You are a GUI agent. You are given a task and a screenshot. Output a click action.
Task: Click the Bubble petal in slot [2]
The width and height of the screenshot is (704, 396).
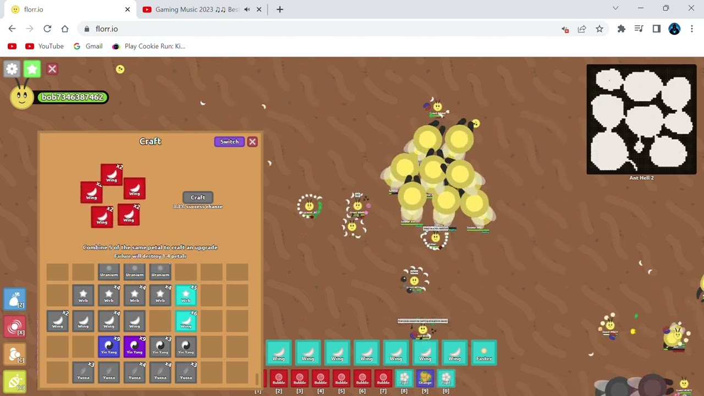(x=279, y=378)
